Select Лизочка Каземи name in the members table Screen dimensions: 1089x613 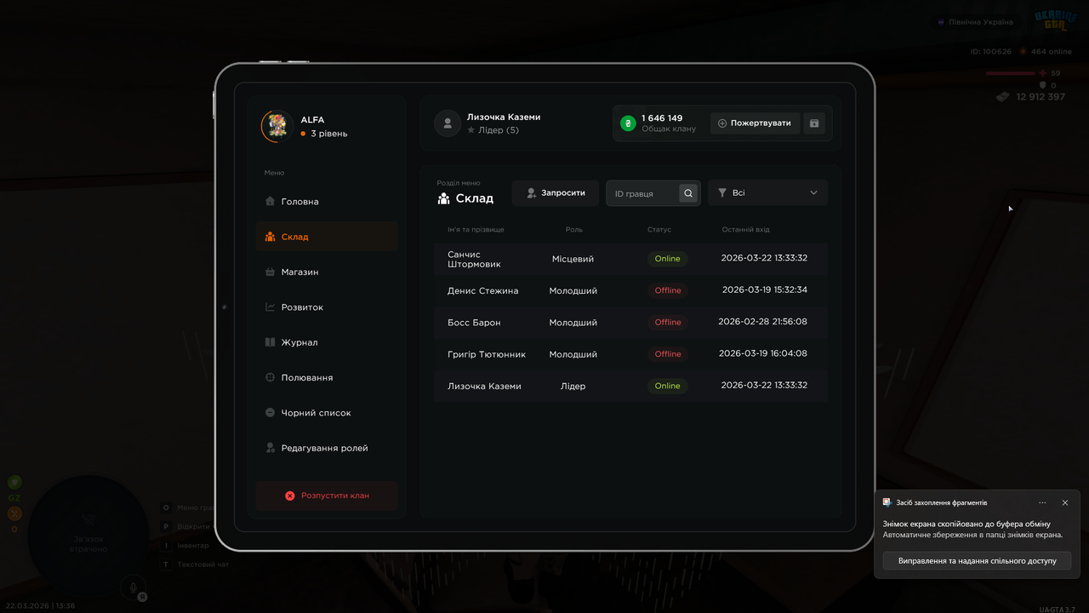pos(484,386)
